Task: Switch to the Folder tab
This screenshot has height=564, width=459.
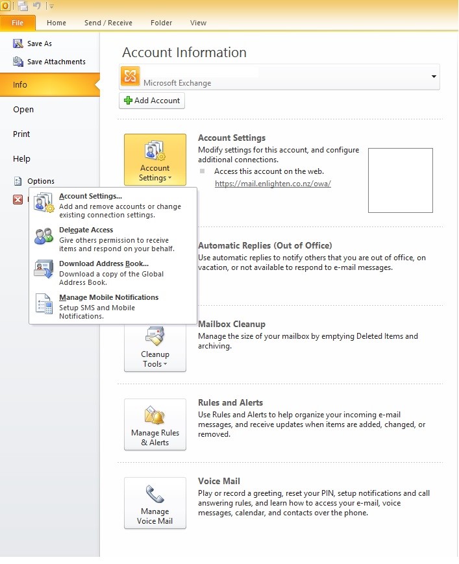Action: pos(161,23)
